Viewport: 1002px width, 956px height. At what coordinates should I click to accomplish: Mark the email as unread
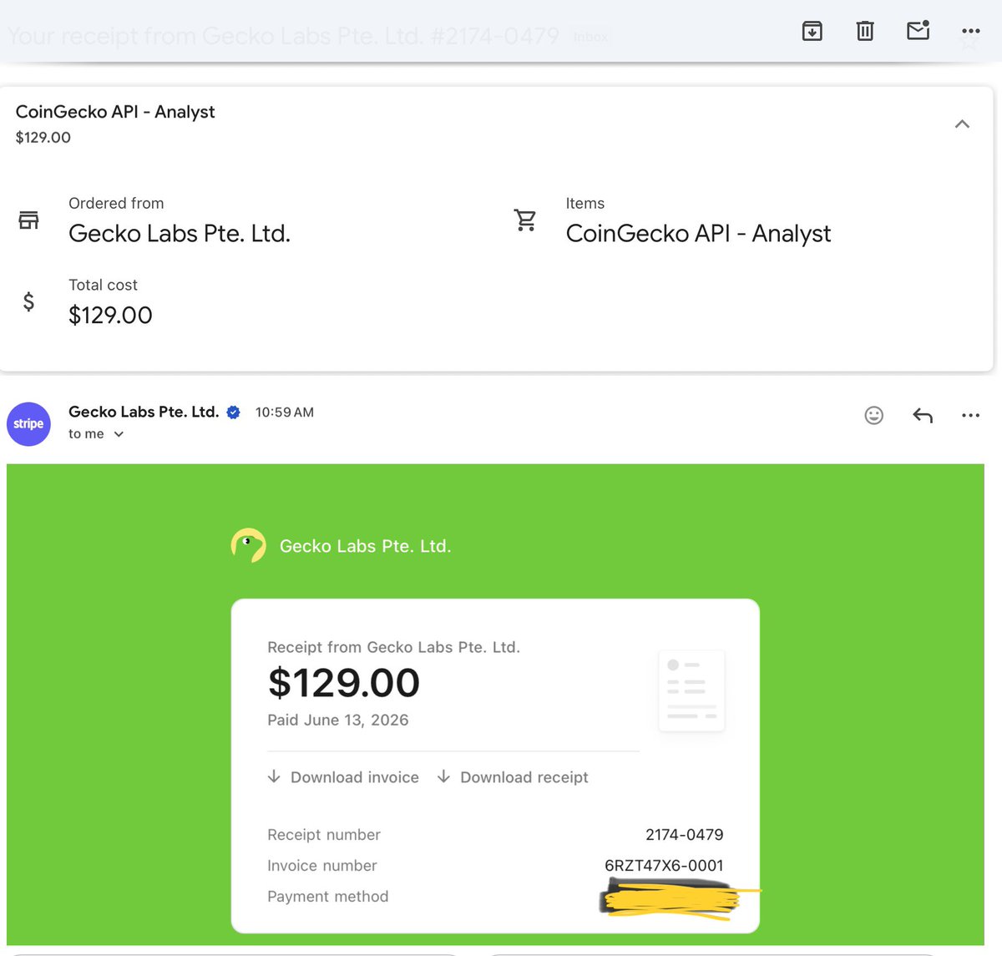pos(918,31)
